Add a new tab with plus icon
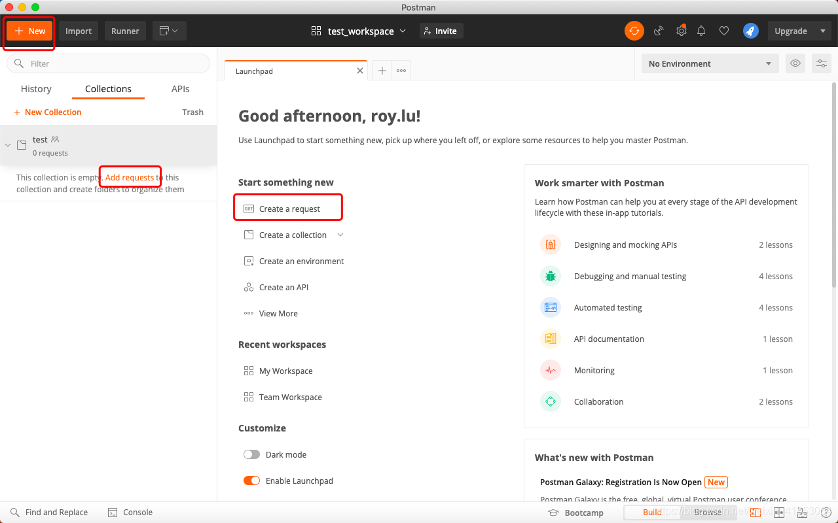 382,71
